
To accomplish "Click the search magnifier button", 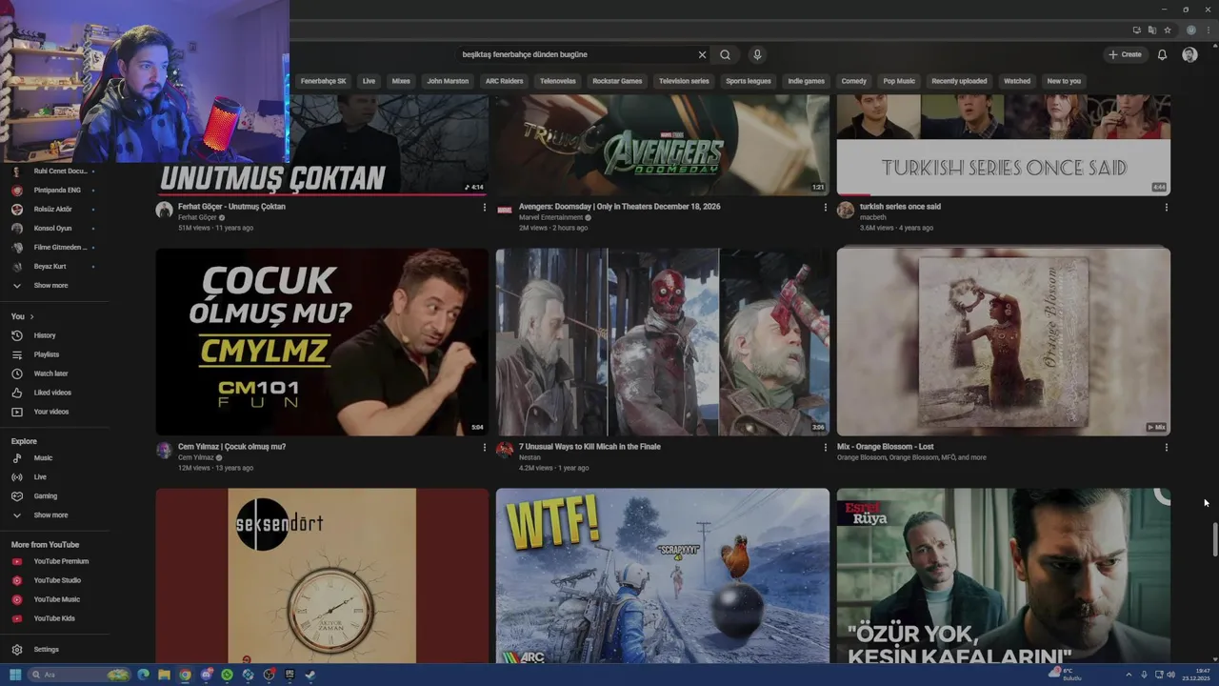I will click(725, 54).
